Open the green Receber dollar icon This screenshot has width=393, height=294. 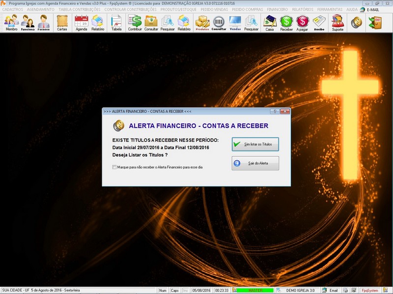(x=286, y=23)
